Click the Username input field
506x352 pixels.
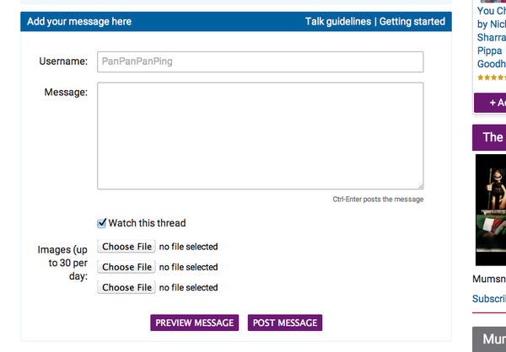(x=260, y=61)
